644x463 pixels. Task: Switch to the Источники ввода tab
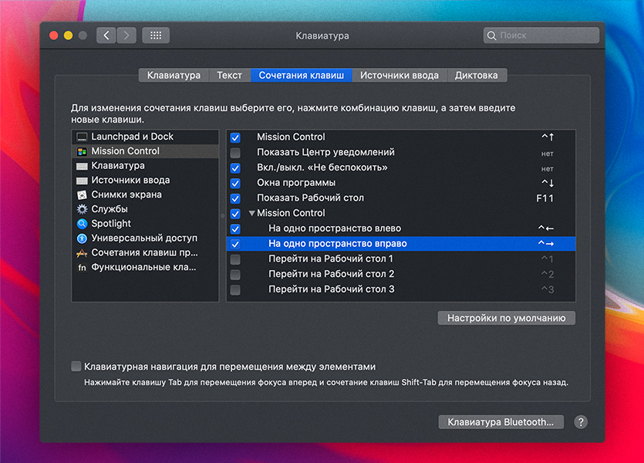click(400, 75)
